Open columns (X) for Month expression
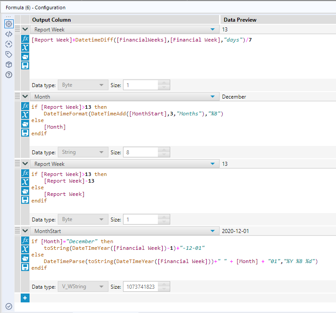 click(25, 115)
